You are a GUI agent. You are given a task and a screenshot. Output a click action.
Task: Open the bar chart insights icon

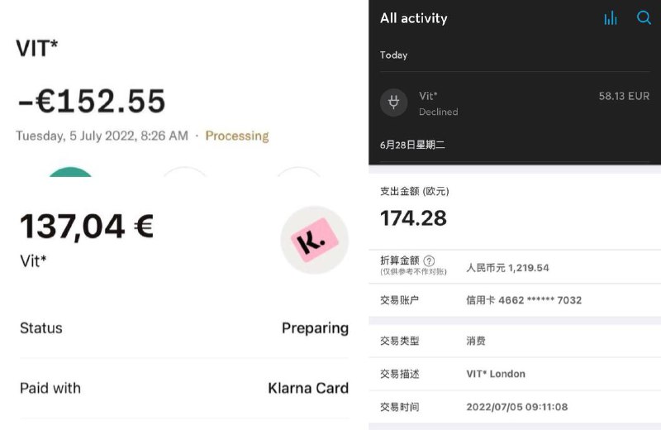point(611,18)
